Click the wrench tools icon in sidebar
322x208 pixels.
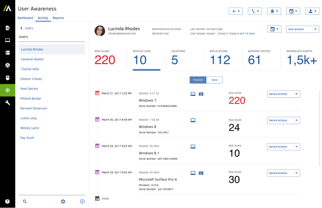coord(7,102)
